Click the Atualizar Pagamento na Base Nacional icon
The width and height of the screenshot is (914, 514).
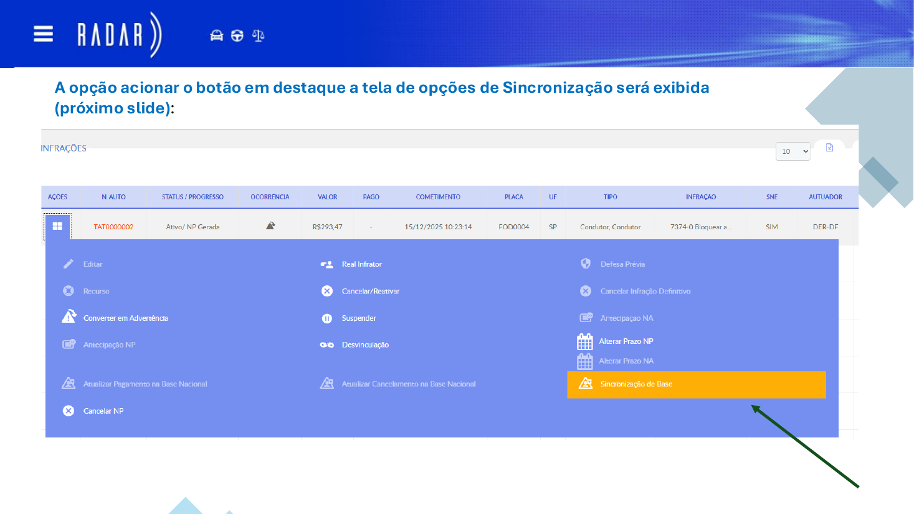coord(69,383)
